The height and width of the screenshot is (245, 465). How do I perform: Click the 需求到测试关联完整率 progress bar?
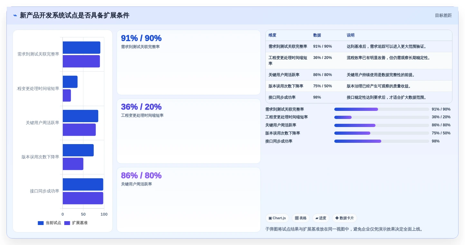click(x=382, y=109)
